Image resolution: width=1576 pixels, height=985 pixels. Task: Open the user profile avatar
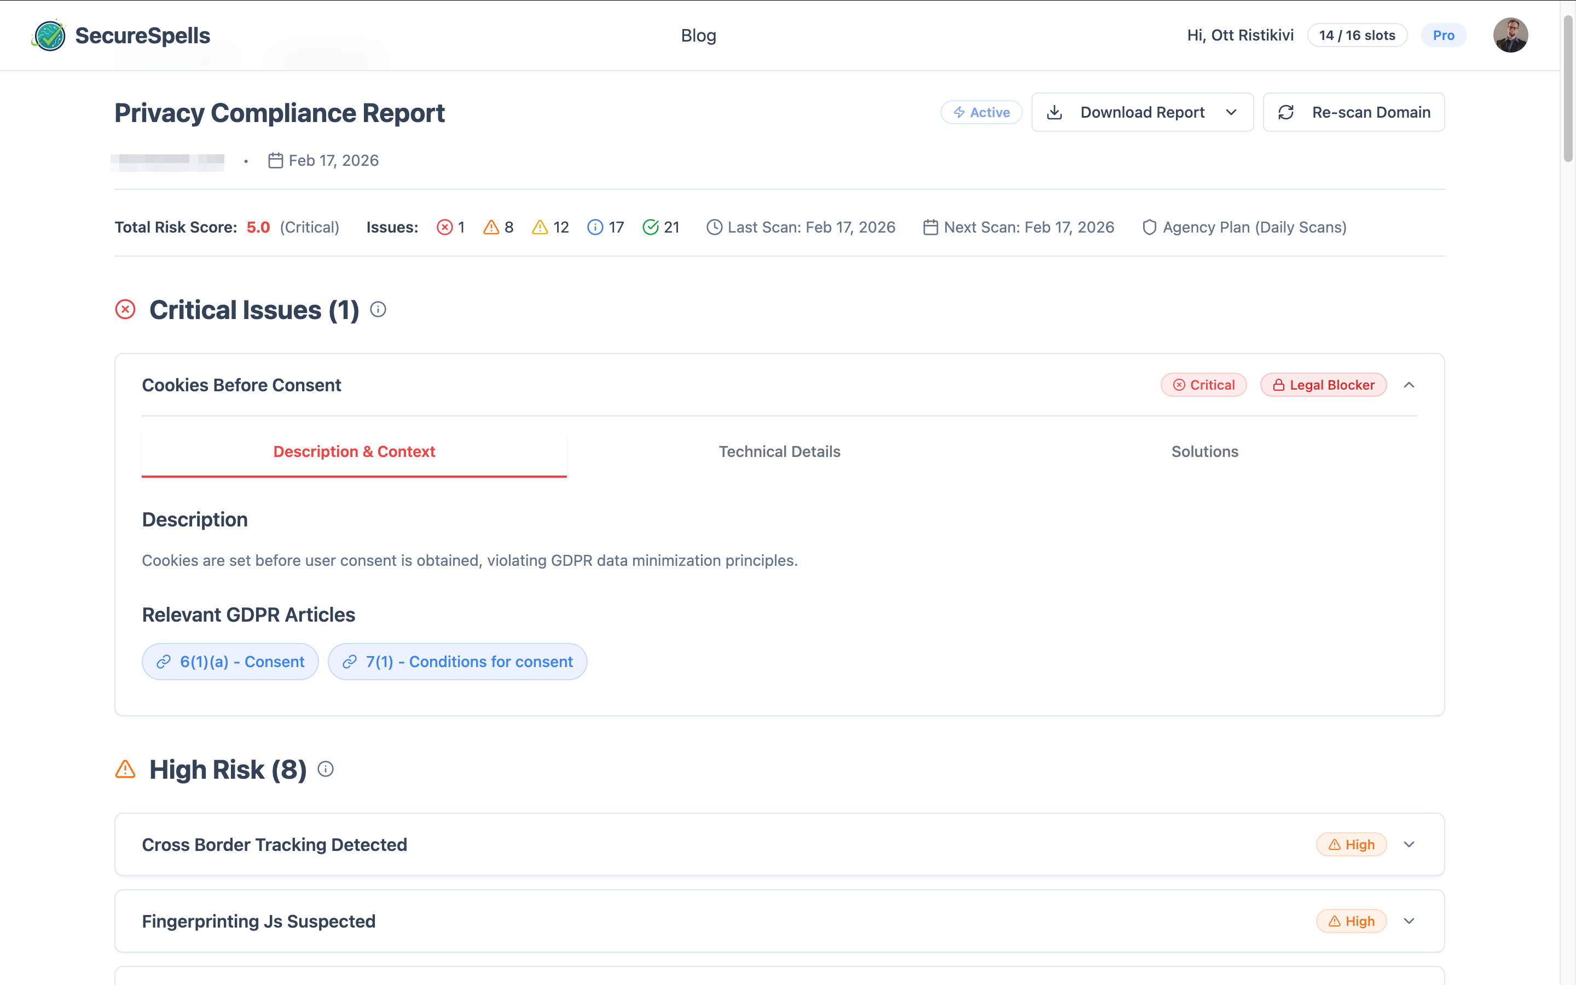tap(1510, 35)
